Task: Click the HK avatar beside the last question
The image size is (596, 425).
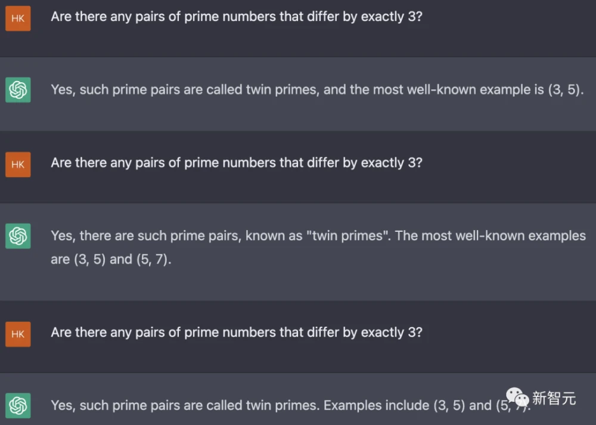Action: 18,334
